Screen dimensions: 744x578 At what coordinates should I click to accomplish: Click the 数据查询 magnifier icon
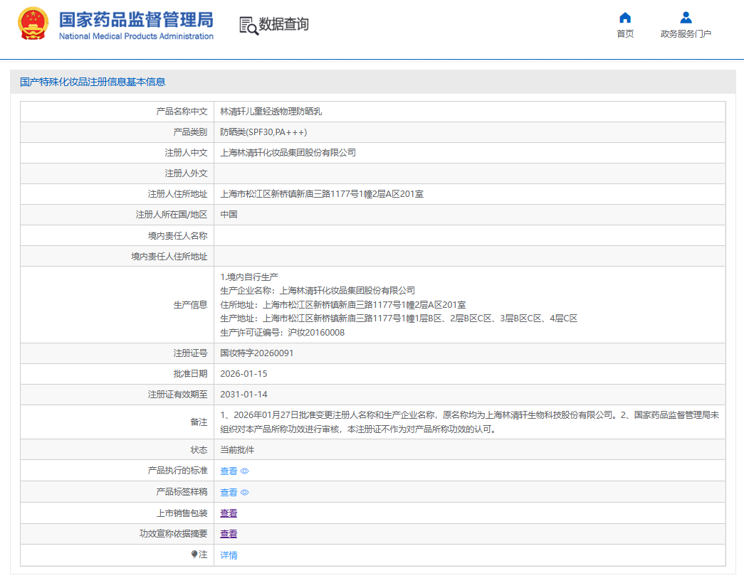[248, 26]
